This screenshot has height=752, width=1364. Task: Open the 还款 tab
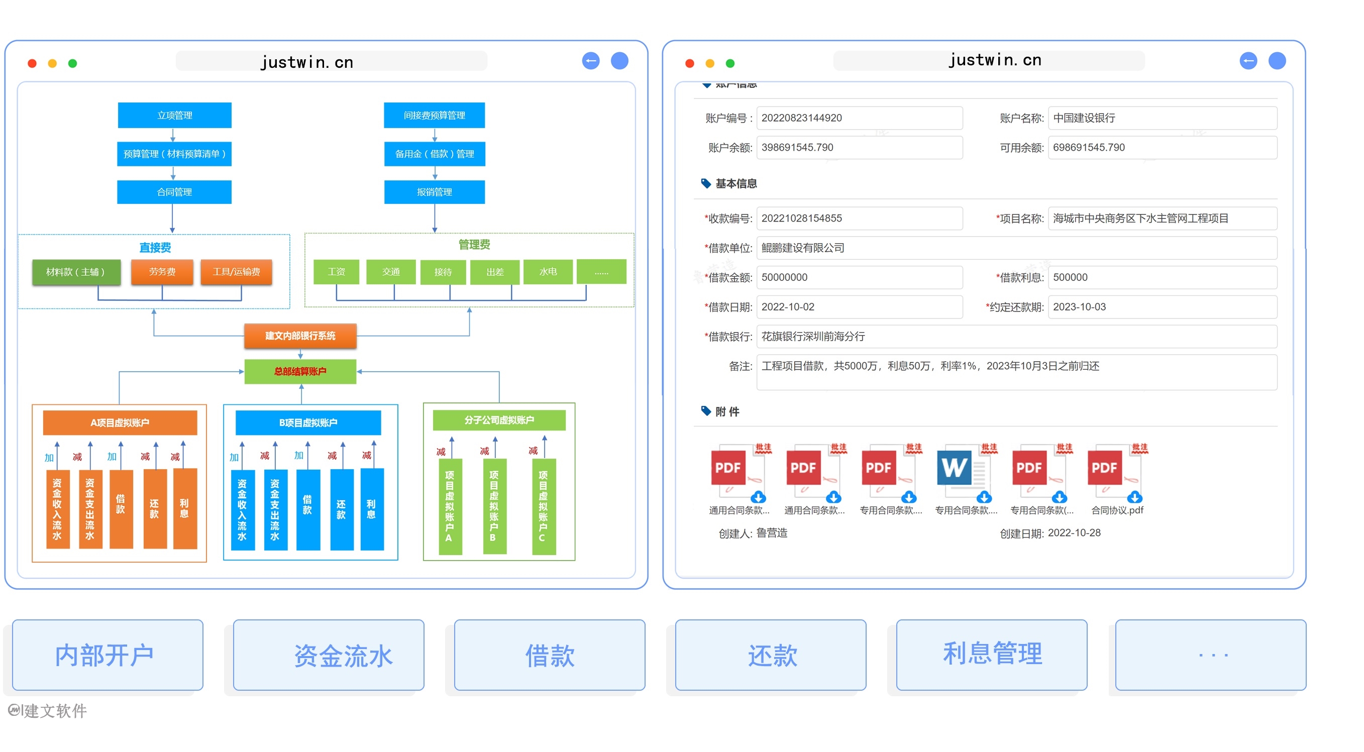pos(771,655)
